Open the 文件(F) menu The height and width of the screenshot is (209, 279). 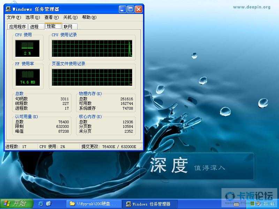[x=14, y=17]
